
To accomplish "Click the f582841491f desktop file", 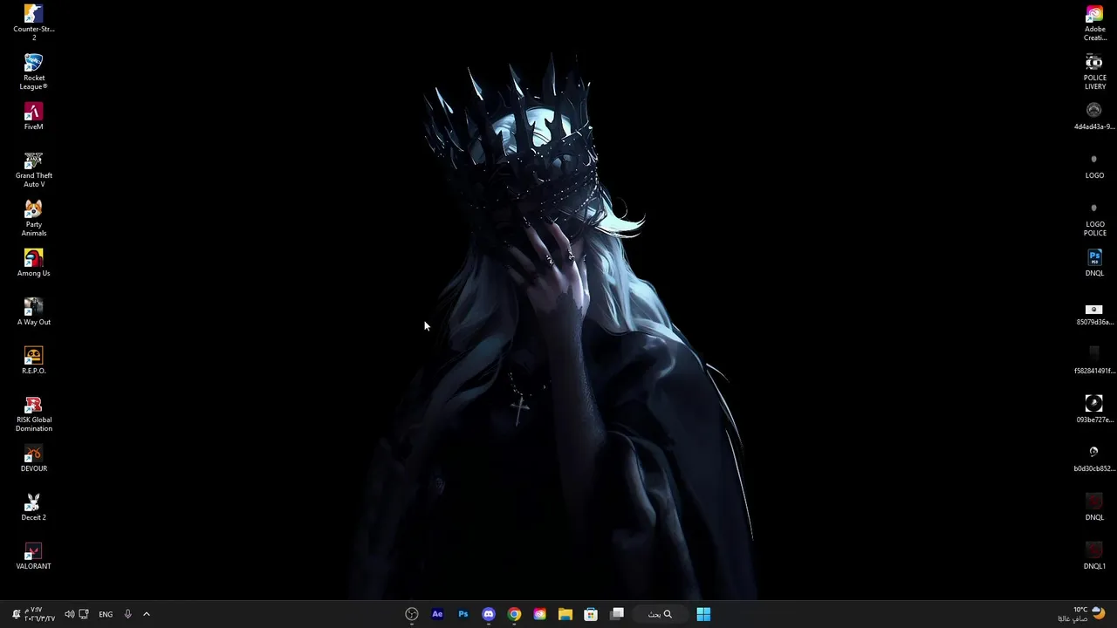I will click(x=1094, y=361).
